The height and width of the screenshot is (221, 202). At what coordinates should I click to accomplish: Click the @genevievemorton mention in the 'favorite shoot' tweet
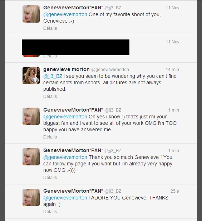[x=65, y=14]
